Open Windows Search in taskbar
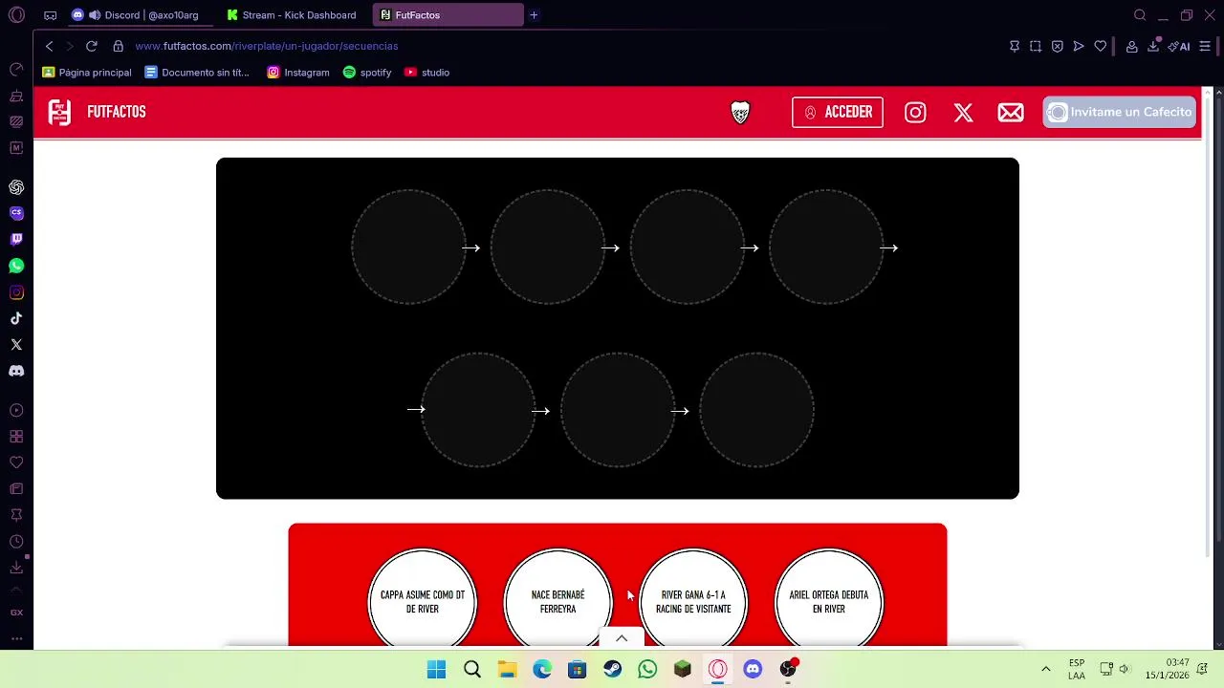This screenshot has width=1224, height=688. point(472,669)
